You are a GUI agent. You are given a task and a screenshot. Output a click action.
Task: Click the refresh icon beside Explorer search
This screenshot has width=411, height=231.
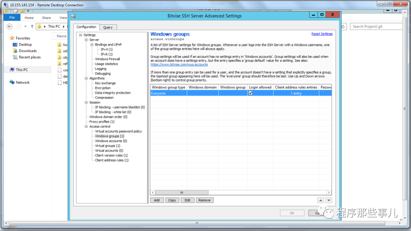click(343, 27)
